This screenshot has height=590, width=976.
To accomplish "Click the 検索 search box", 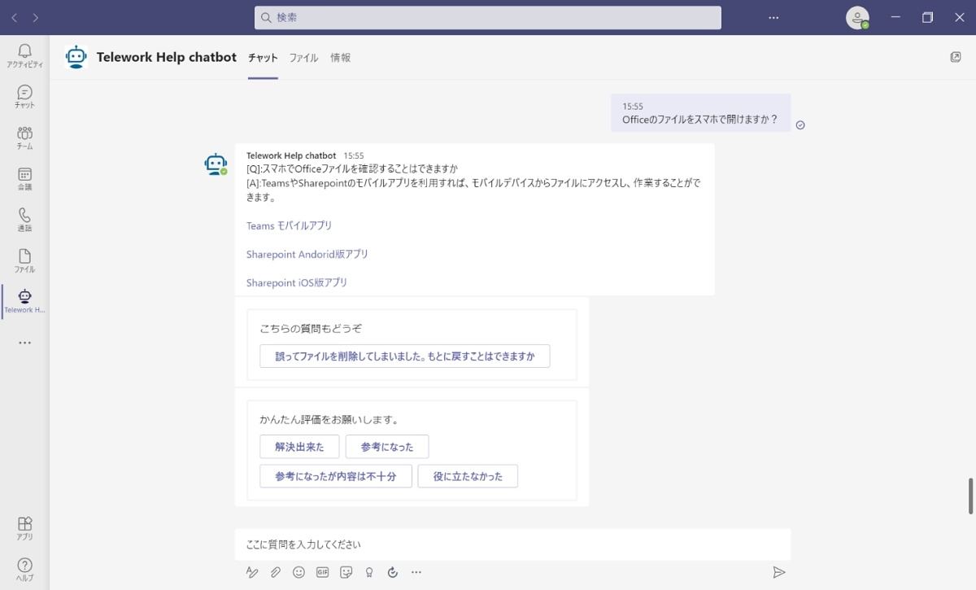I will 488,17.
